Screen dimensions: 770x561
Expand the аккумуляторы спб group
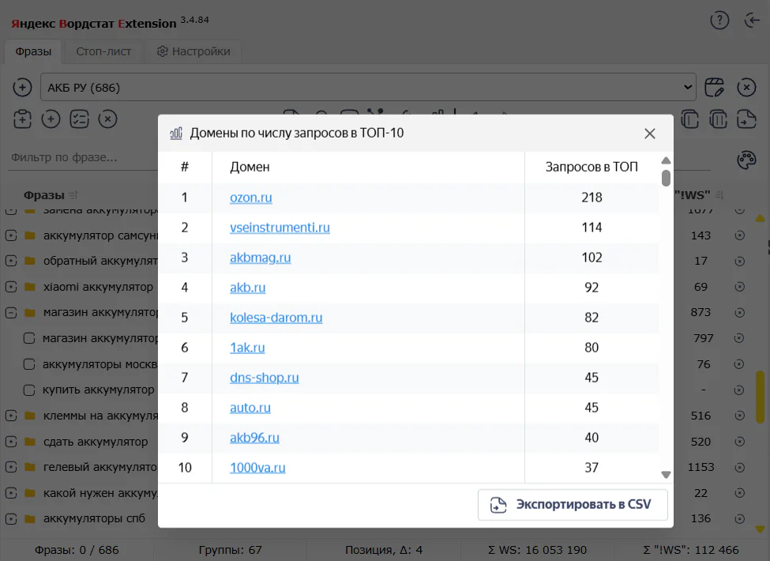[x=11, y=519]
